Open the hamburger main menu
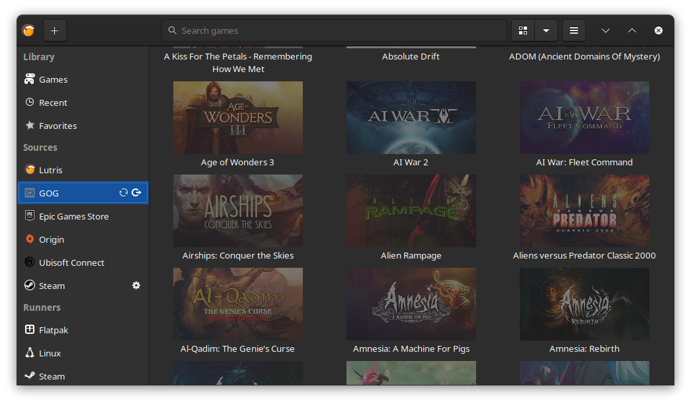Image resolution: width=691 pixels, height=404 pixels. [574, 30]
